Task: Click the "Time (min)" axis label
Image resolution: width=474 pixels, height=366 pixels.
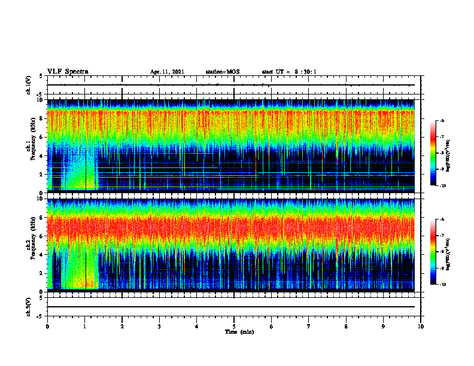Action: click(239, 332)
